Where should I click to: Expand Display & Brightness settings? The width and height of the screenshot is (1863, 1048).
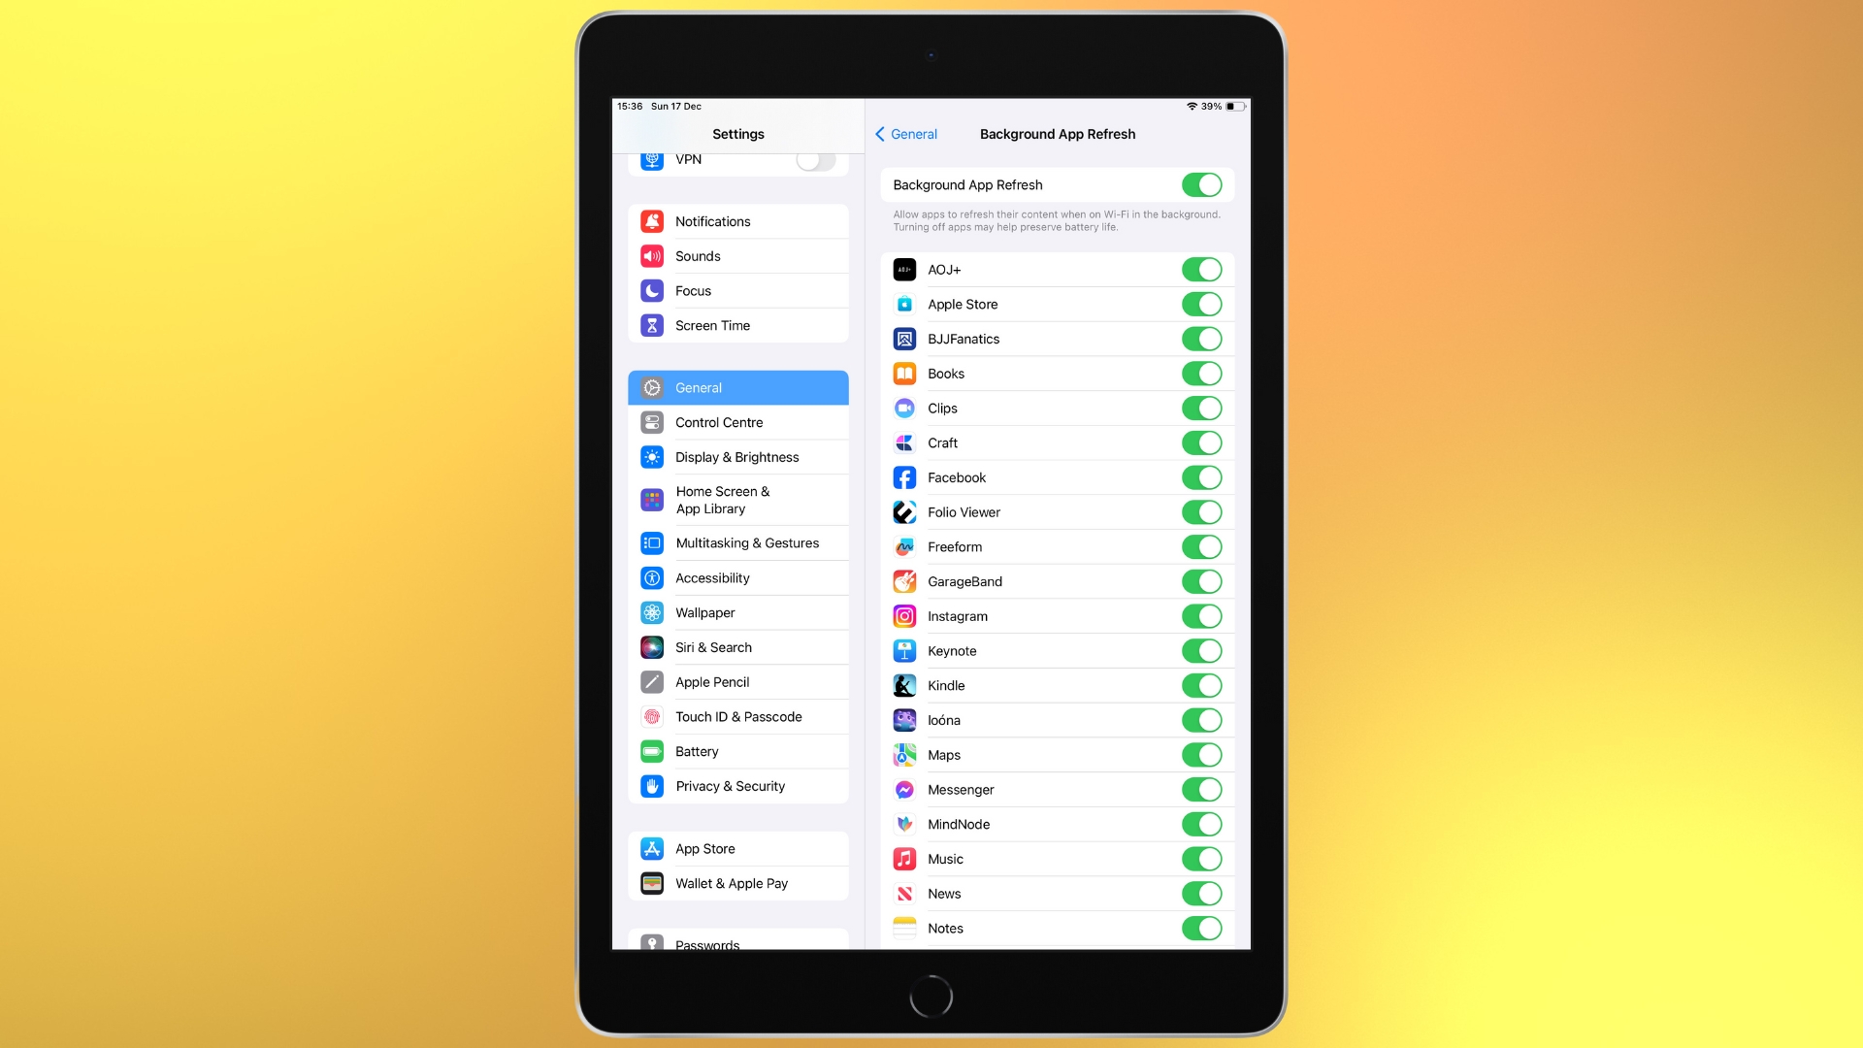pyautogui.click(x=737, y=457)
